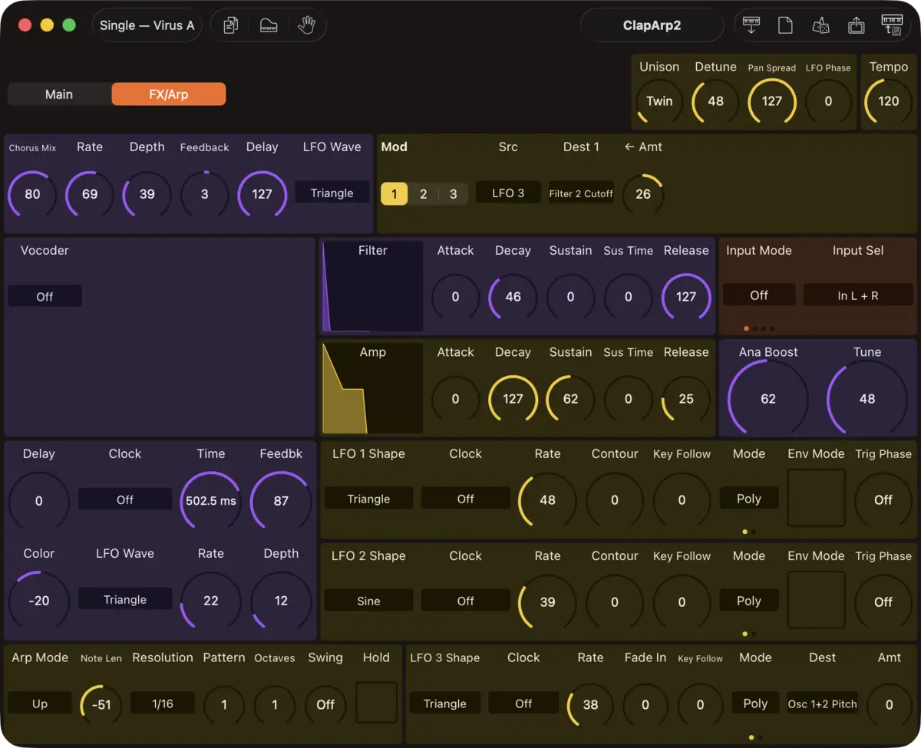This screenshot has height=748, width=921.
Task: Toggle the LFO 2 Env Mode box
Action: click(x=816, y=600)
